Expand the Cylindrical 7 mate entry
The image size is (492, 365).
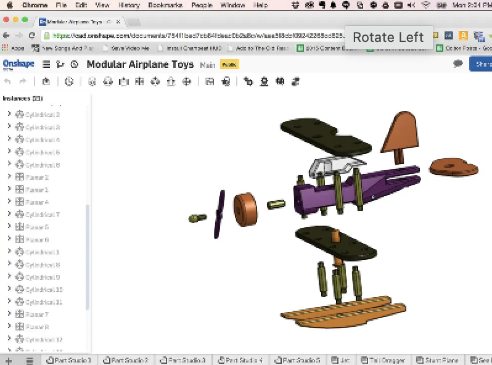point(9,215)
